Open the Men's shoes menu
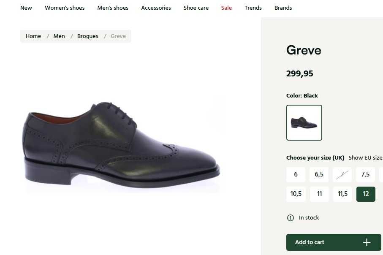Viewport: 383px width, 255px height. pos(113,8)
